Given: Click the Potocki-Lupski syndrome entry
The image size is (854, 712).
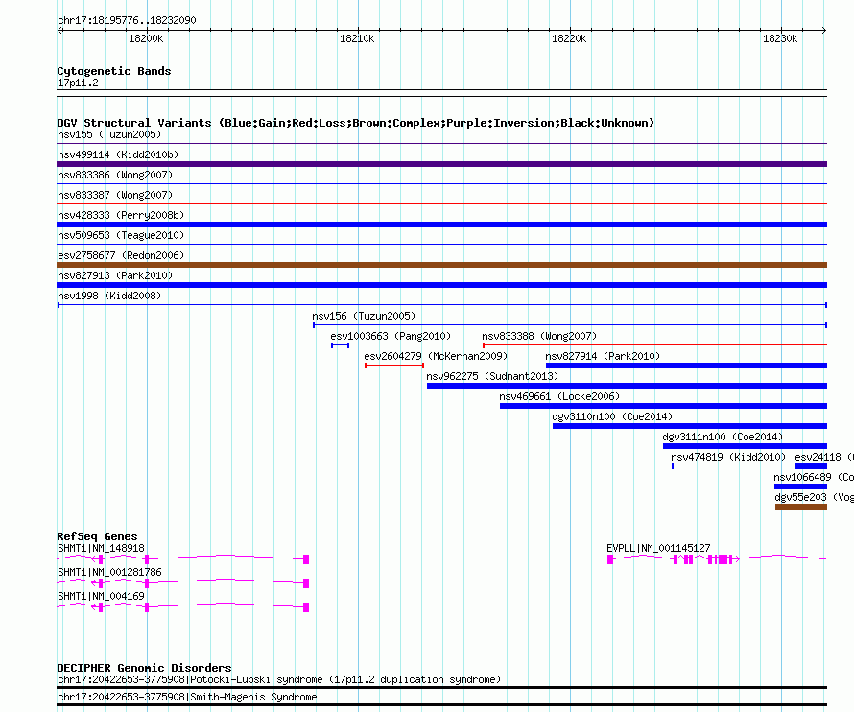Looking at the screenshot, I should click(x=279, y=680).
